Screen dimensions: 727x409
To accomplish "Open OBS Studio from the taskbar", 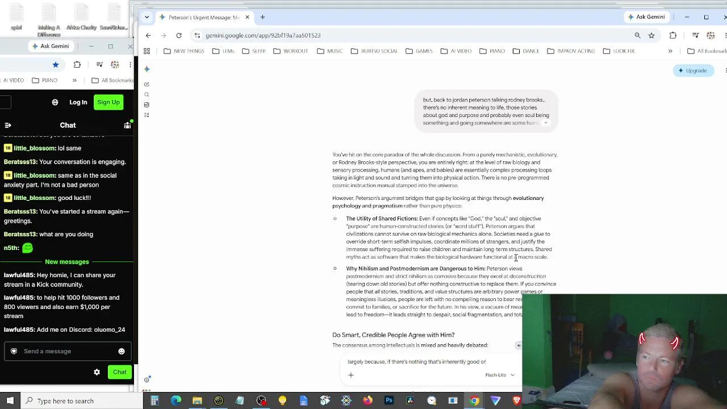I will click(261, 401).
